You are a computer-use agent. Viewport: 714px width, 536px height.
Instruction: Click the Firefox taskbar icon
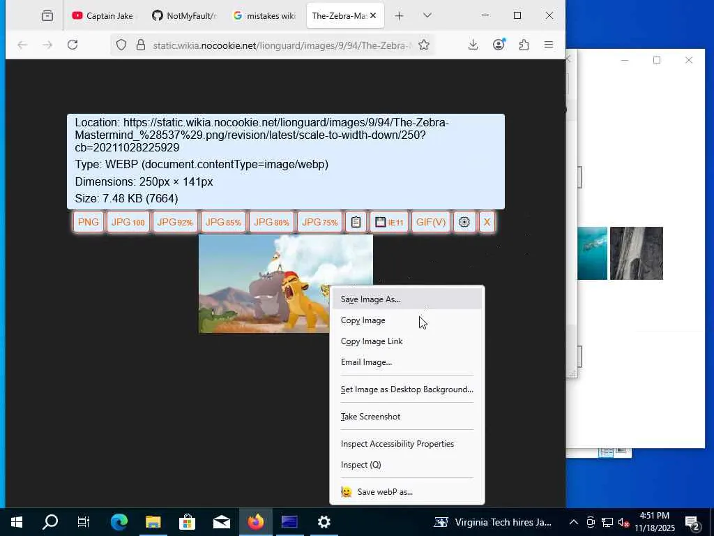coord(256,522)
